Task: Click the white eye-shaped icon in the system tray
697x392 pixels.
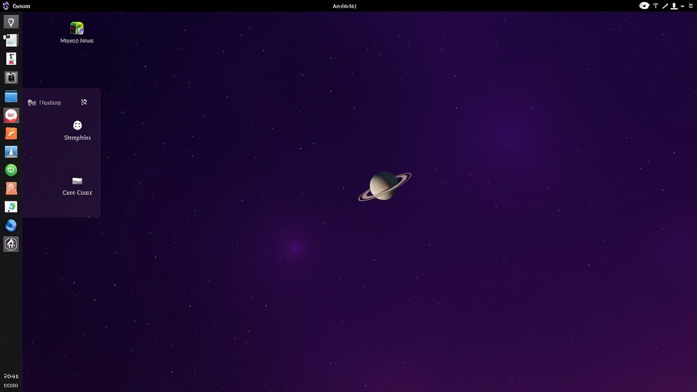Action: tap(644, 6)
